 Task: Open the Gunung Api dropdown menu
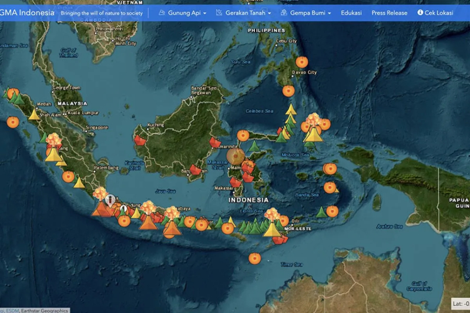[182, 12]
